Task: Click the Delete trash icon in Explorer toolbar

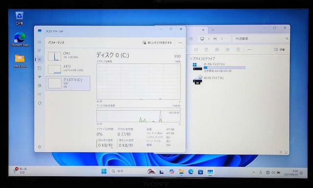Action: 238,49
